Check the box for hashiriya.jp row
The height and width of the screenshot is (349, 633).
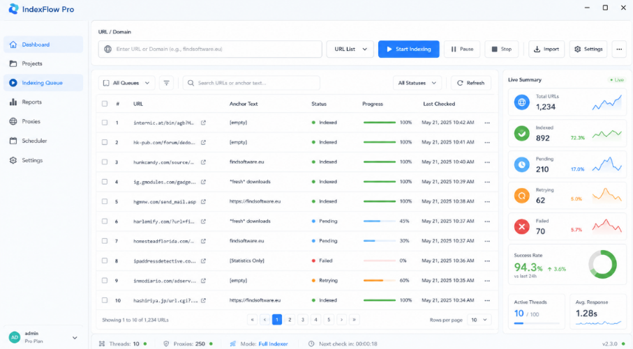point(105,300)
